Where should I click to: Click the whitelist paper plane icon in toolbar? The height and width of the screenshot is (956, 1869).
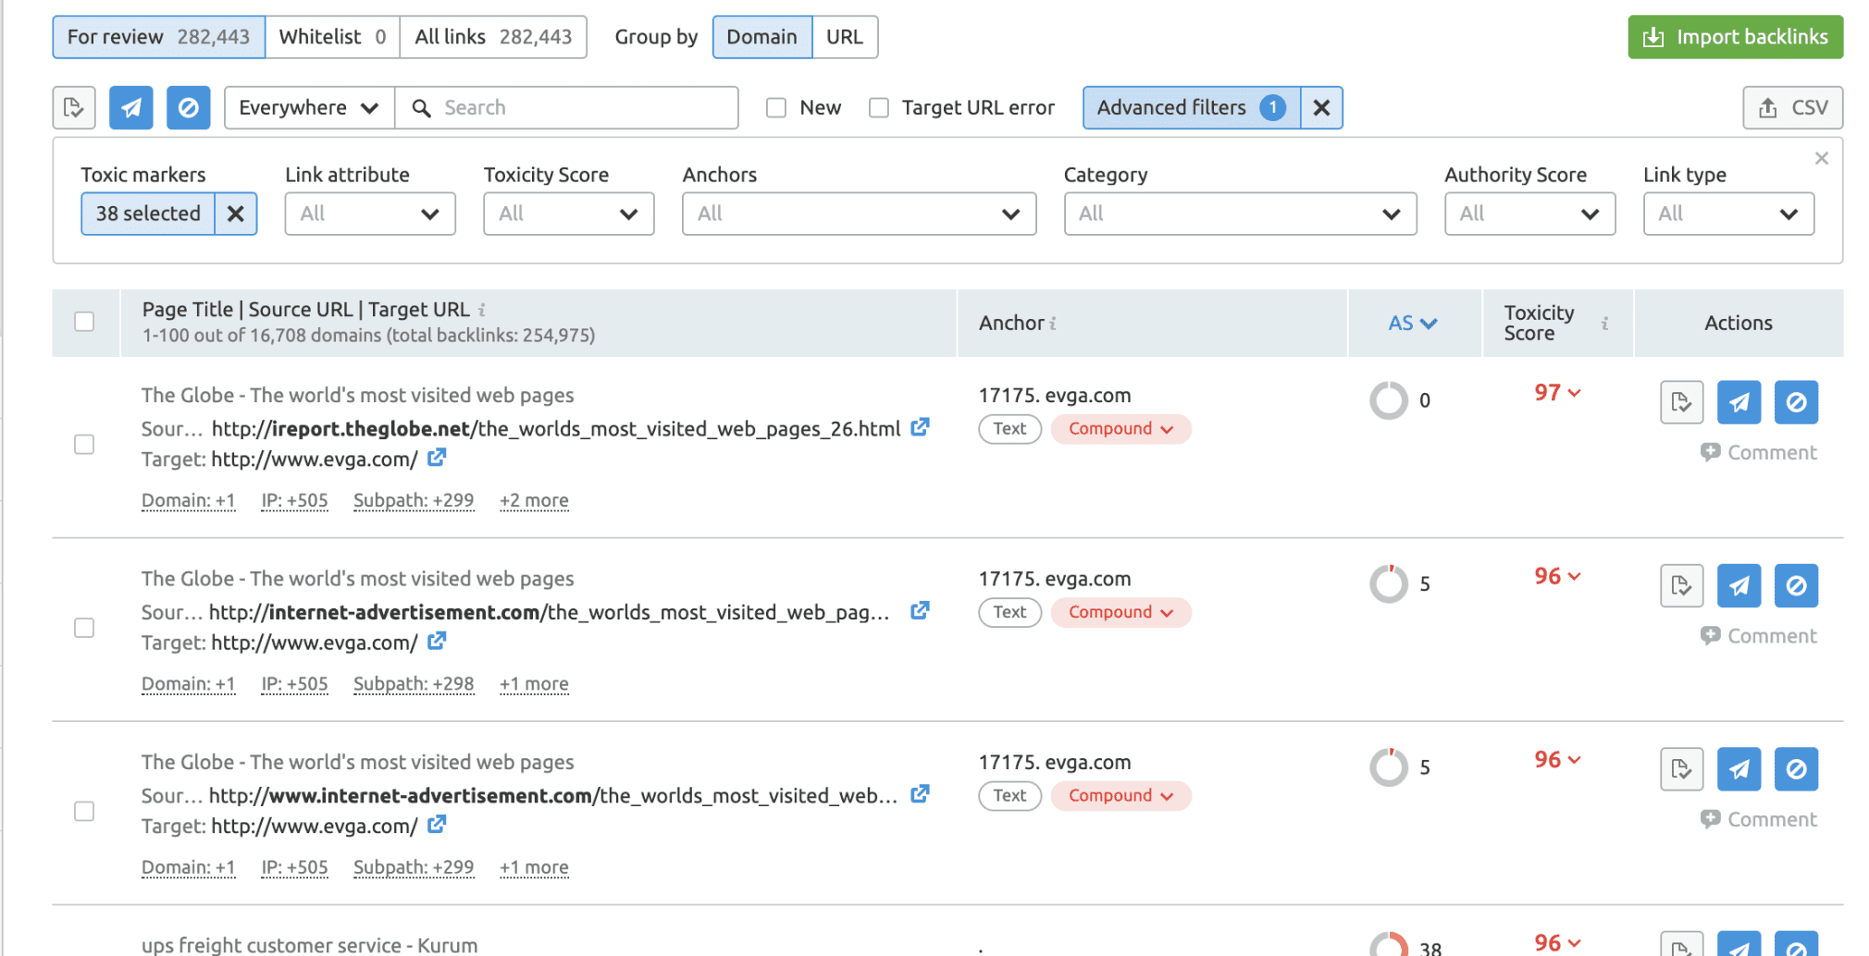[130, 107]
